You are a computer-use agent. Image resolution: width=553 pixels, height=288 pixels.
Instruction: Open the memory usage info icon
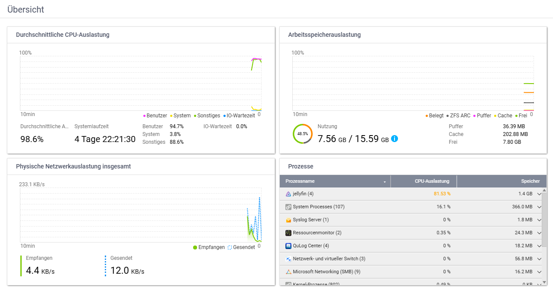pos(395,139)
